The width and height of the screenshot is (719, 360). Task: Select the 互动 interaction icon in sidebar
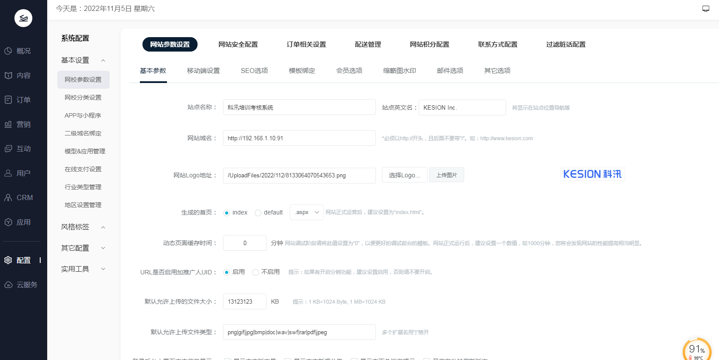tap(8, 149)
